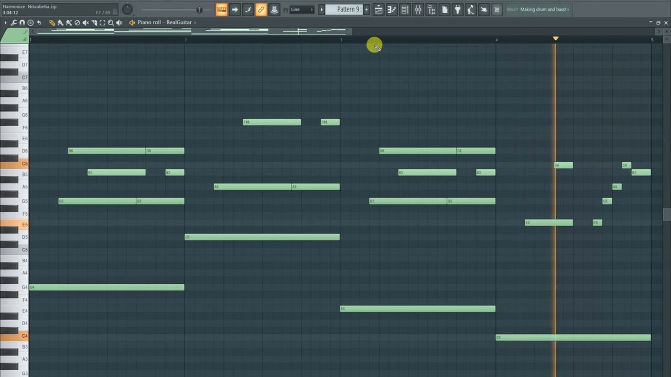Open the project files pages icon
Image resolution: width=671 pixels, height=377 pixels.
point(444,9)
